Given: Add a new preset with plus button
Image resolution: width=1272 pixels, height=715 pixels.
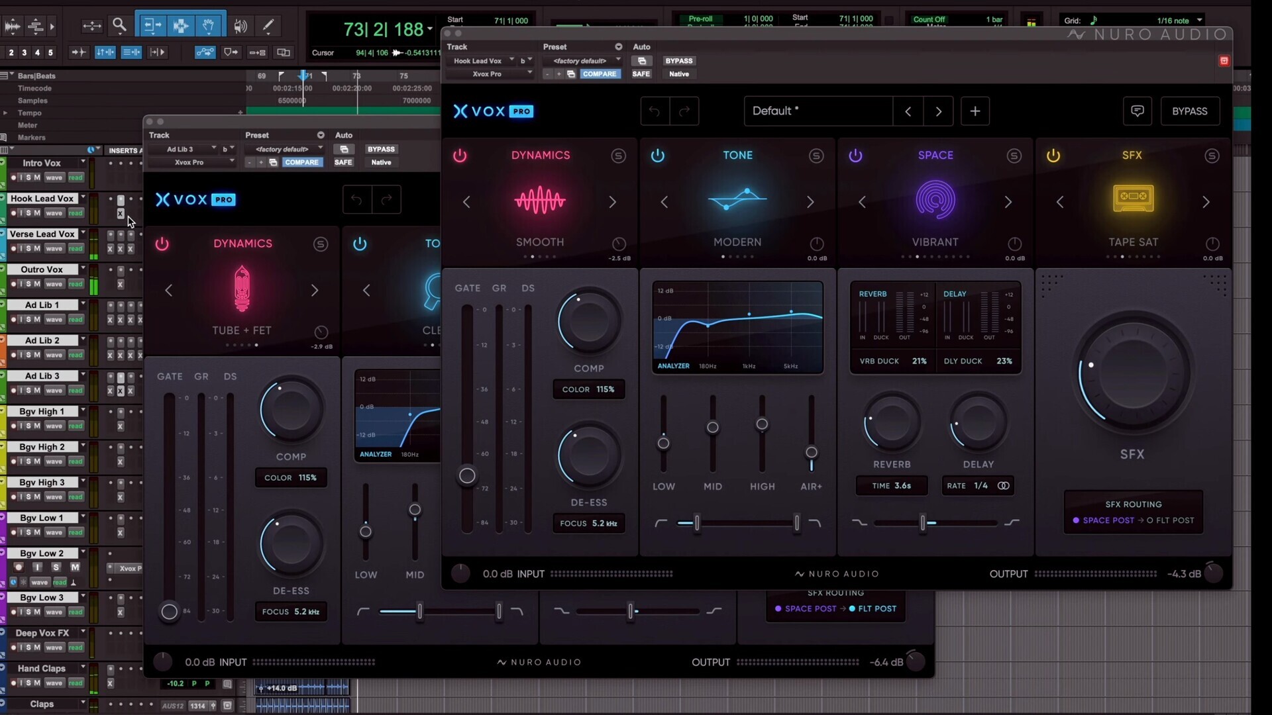Looking at the screenshot, I should [x=975, y=111].
